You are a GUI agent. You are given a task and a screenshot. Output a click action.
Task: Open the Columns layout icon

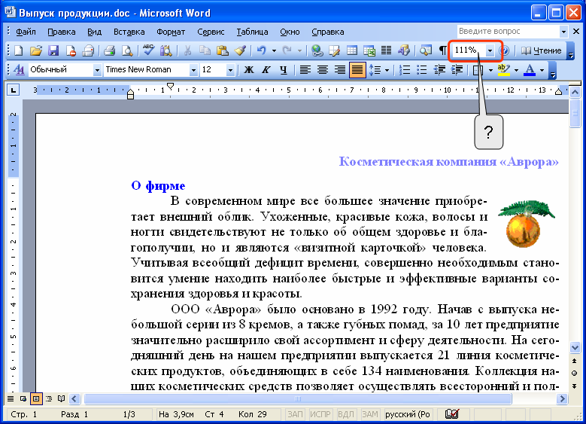(x=386, y=50)
